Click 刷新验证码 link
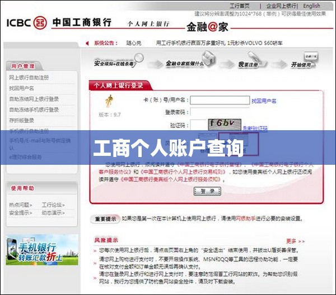 [x=255, y=129]
